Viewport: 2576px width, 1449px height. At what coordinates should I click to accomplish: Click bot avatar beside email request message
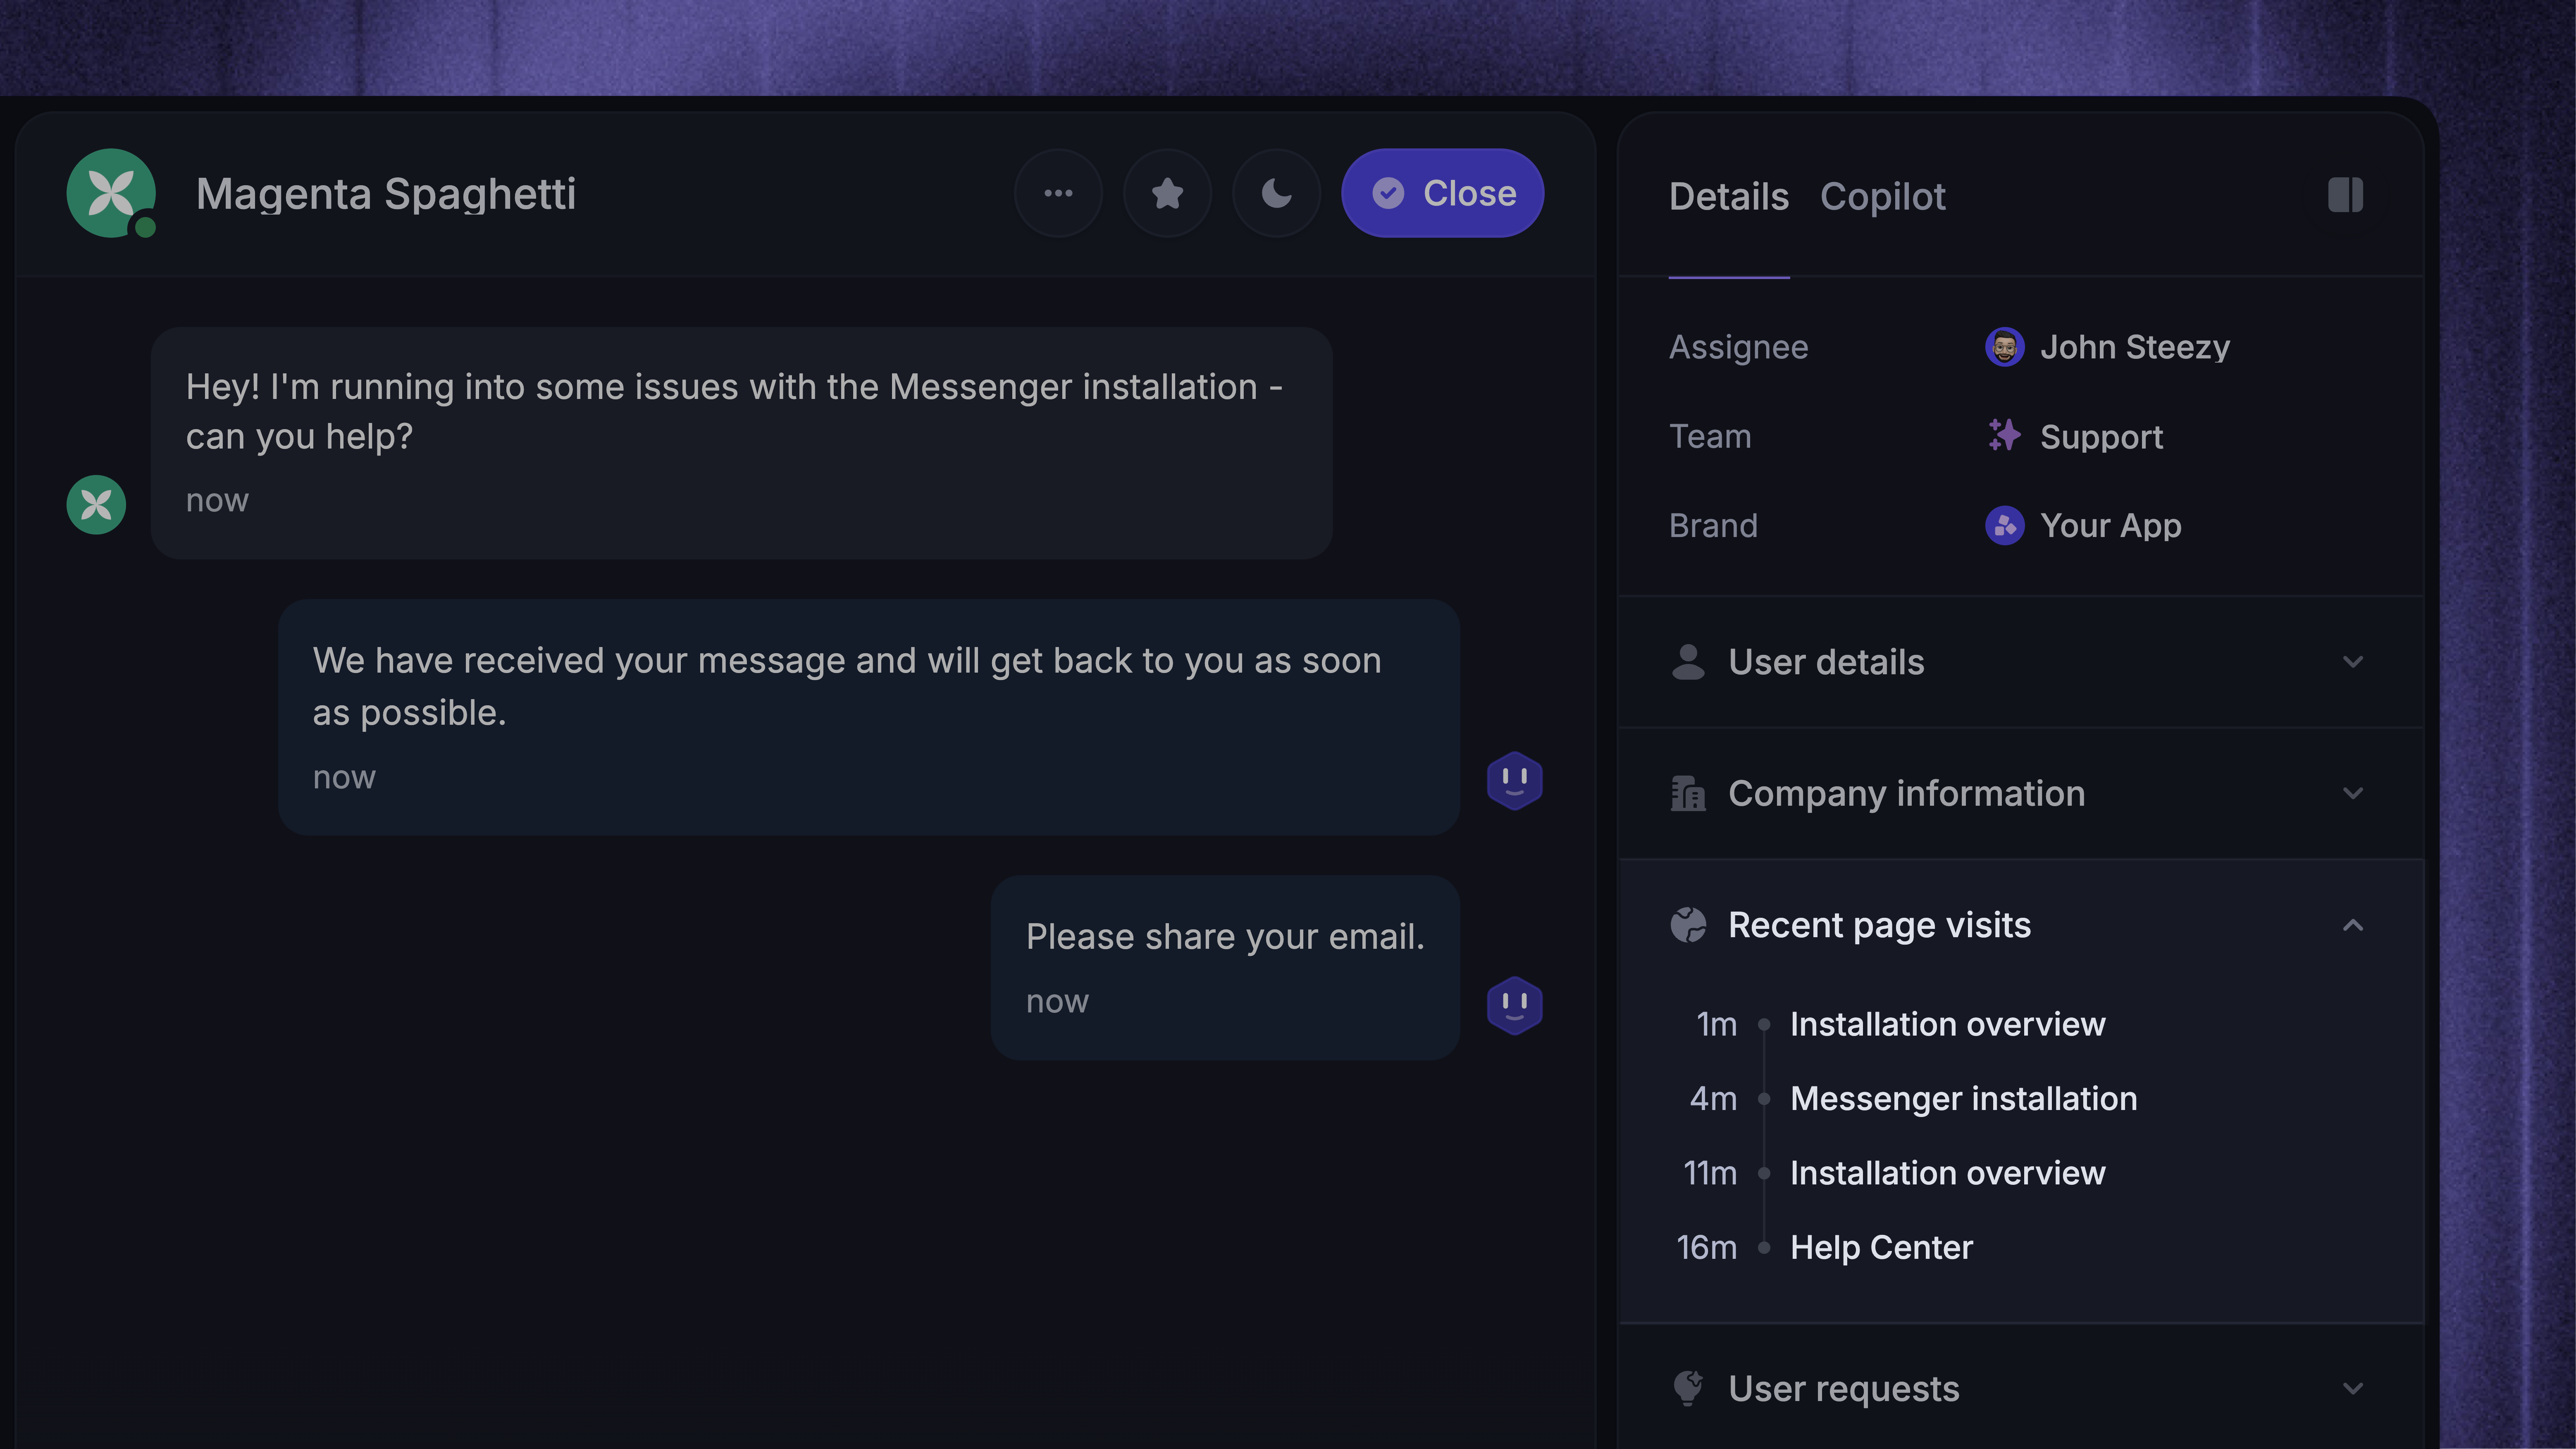[x=1514, y=1005]
